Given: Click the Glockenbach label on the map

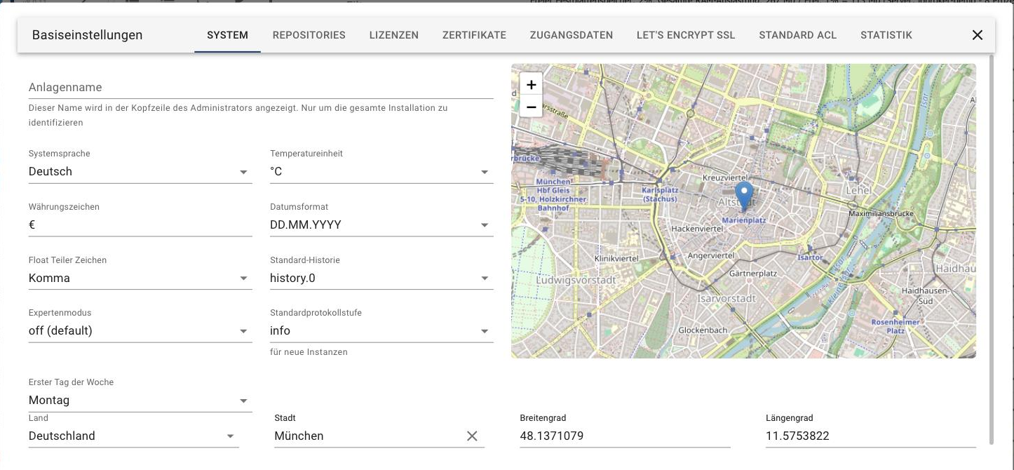Looking at the screenshot, I should (x=703, y=330).
